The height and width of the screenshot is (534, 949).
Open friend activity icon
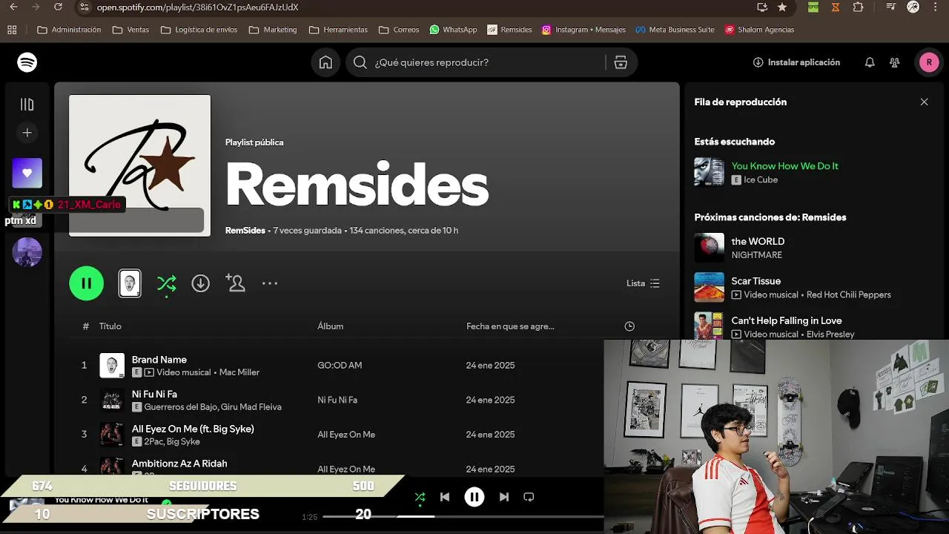click(x=895, y=62)
